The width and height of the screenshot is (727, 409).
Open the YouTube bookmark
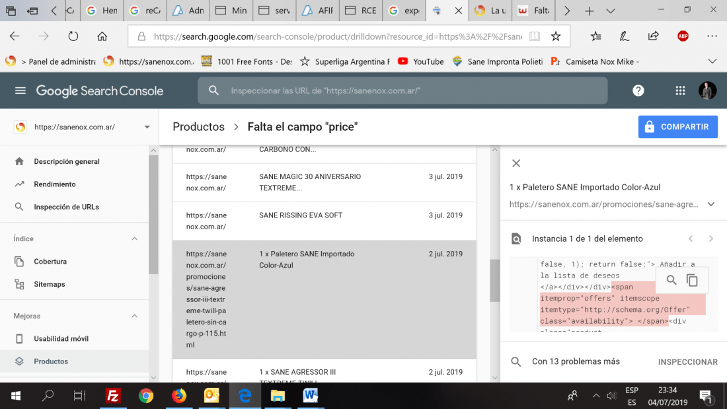coord(421,61)
